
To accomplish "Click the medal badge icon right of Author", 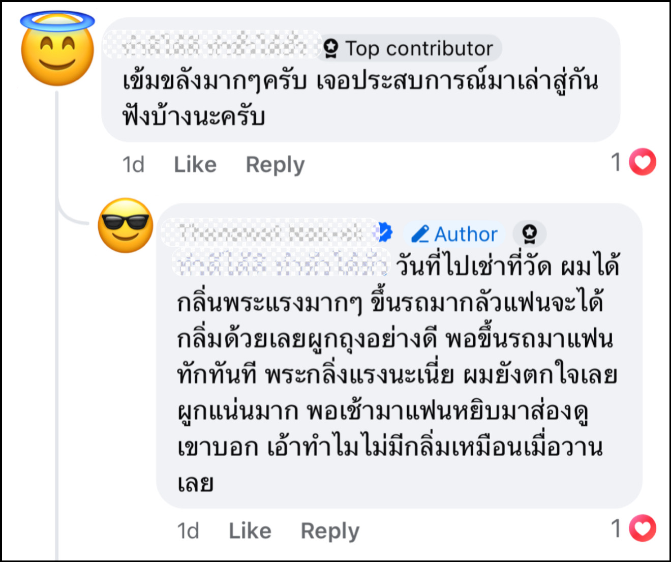I will tap(529, 233).
